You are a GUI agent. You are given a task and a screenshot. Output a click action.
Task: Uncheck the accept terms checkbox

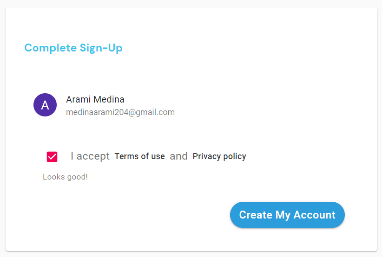pos(52,157)
